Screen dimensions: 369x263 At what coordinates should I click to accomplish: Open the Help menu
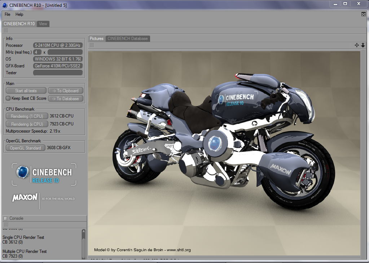click(x=19, y=14)
